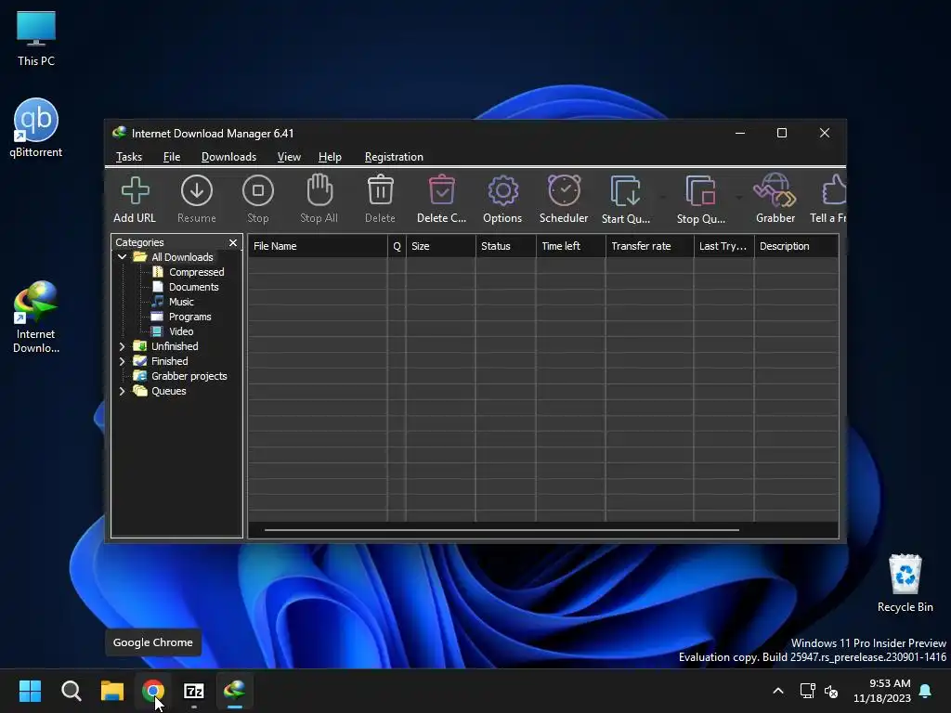Open the Help menu
This screenshot has width=951, height=713.
click(x=330, y=157)
